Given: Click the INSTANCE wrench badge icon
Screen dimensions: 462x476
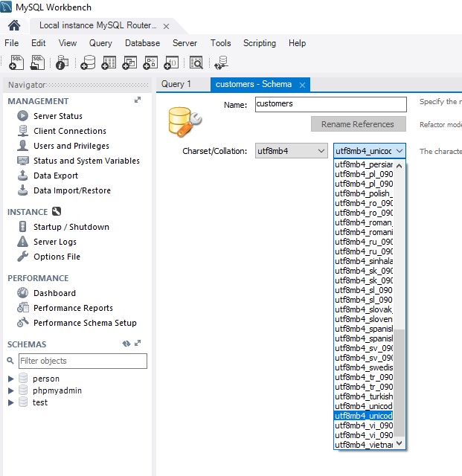Looking at the screenshot, I should click(57, 211).
